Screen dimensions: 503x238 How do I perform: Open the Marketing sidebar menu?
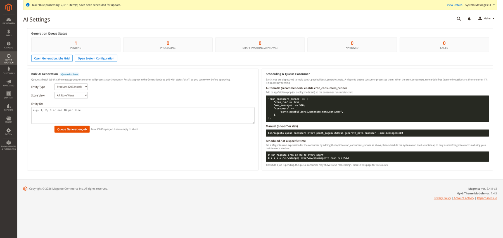click(9, 83)
